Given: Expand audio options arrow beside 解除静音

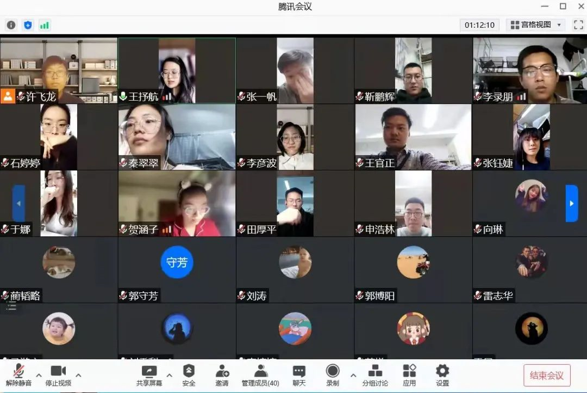Looking at the screenshot, I should click(x=39, y=375).
